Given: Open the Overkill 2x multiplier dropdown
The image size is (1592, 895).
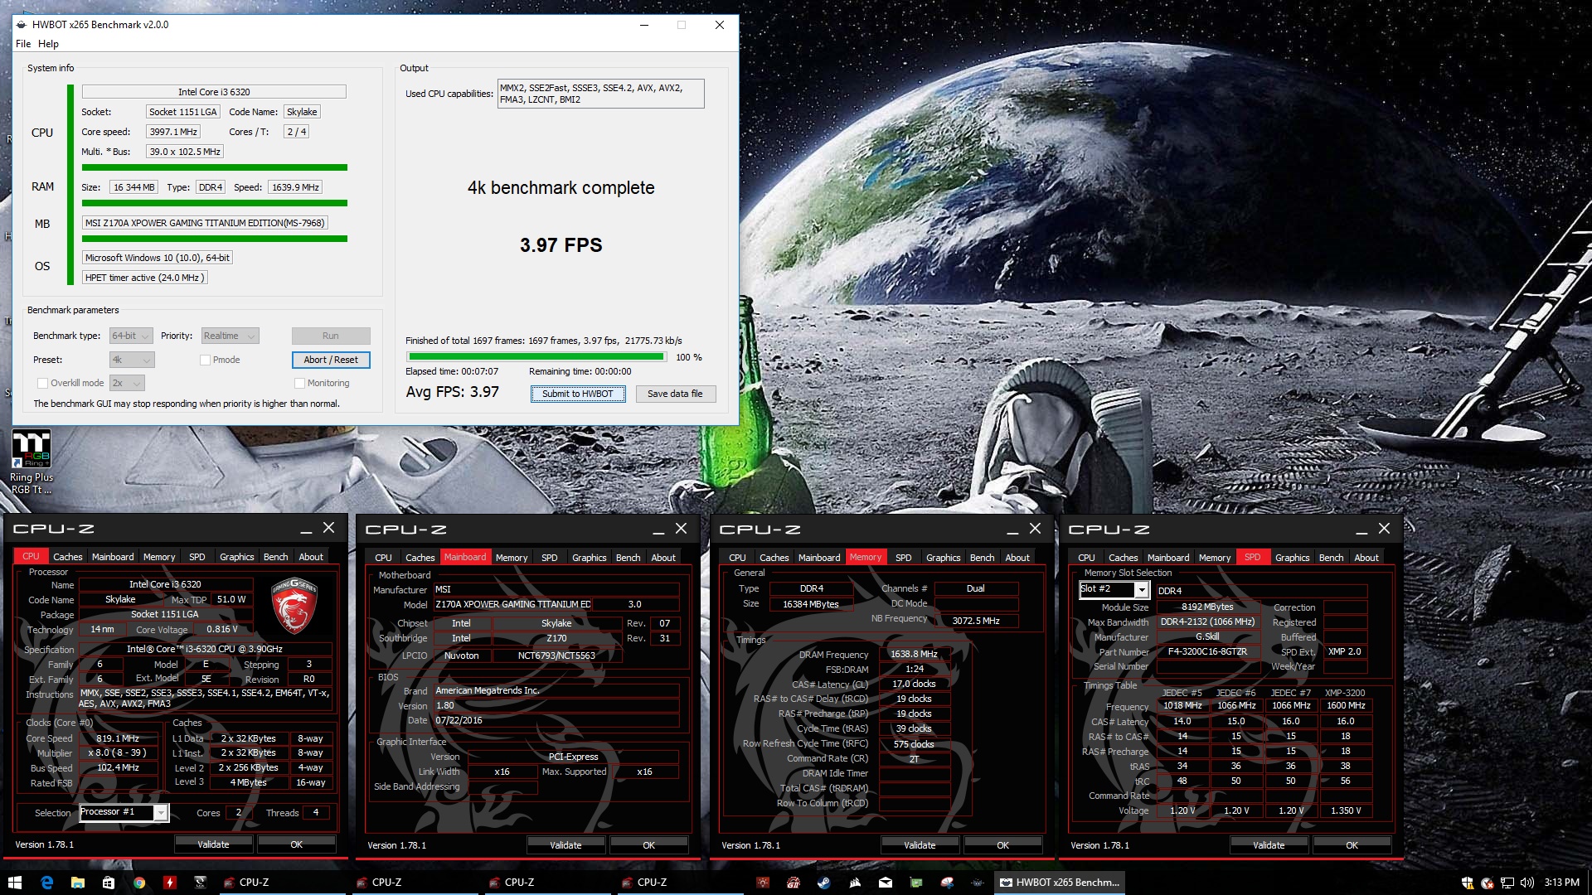Looking at the screenshot, I should point(127,383).
